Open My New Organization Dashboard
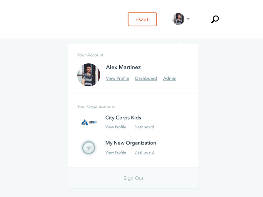This screenshot has width=263, height=197. click(144, 152)
